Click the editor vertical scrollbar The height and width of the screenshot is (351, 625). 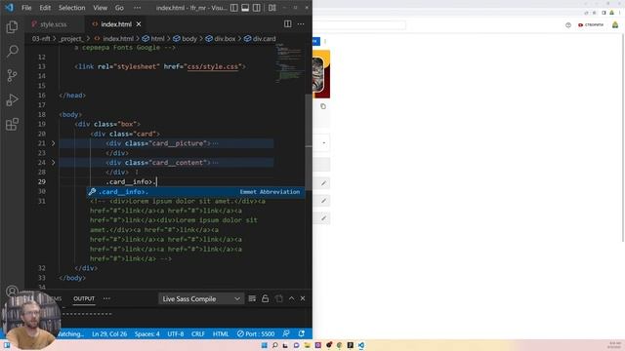pos(309,143)
